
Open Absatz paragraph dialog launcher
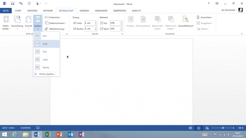coord(122,34)
